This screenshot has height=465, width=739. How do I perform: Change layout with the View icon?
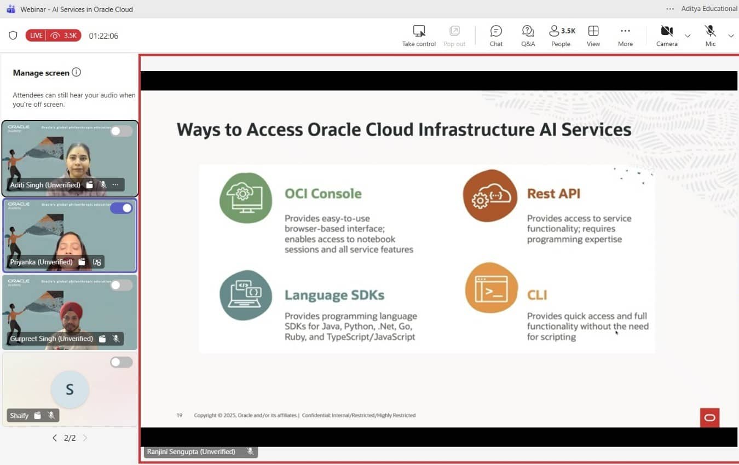tap(593, 34)
